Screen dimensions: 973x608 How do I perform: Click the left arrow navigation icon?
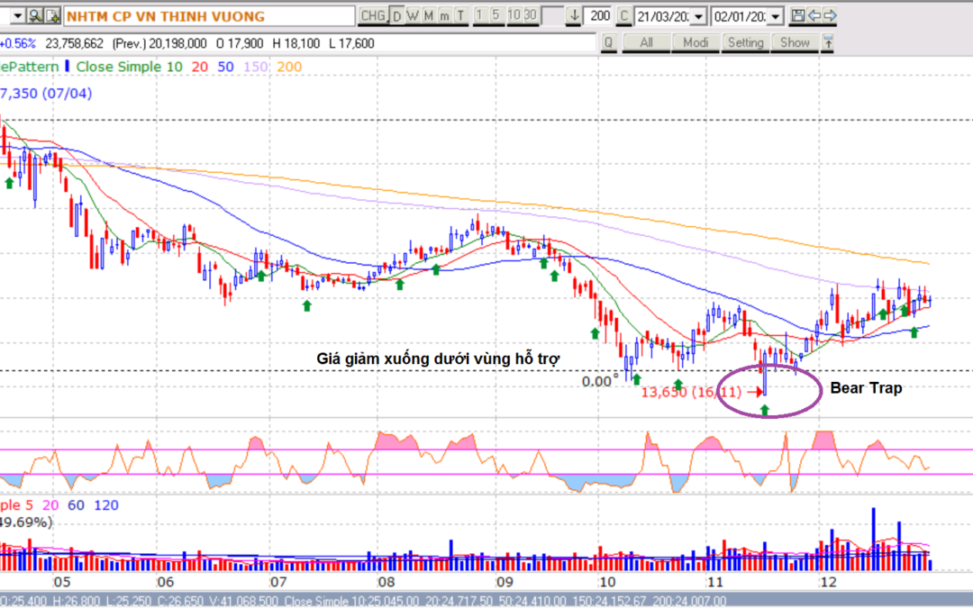(x=814, y=15)
